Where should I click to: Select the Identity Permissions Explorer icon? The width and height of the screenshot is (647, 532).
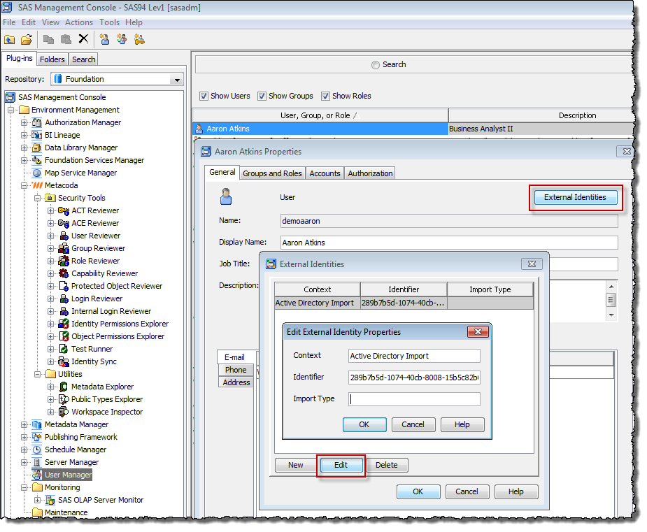point(64,324)
